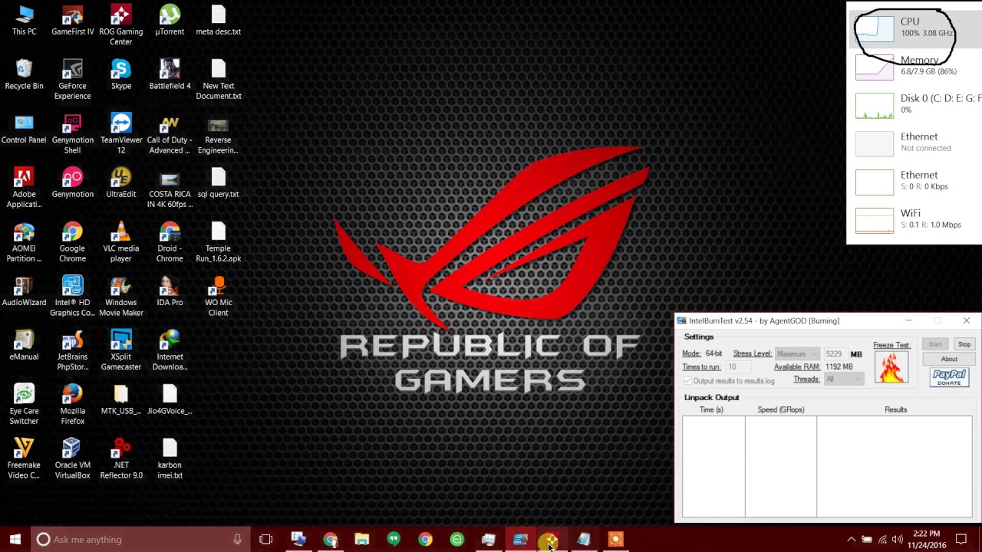Screen dimensions: 982x552
Task: Select the TeamViewer 12 desktop icon
Action: (120, 134)
